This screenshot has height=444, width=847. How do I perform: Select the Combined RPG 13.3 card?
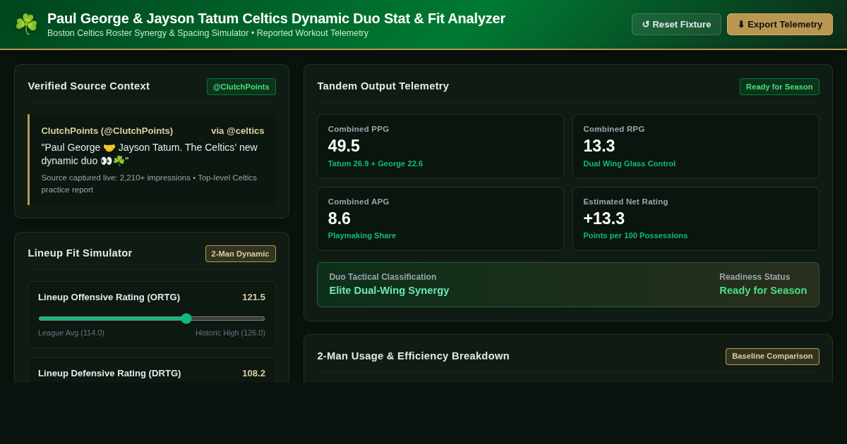[696, 146]
